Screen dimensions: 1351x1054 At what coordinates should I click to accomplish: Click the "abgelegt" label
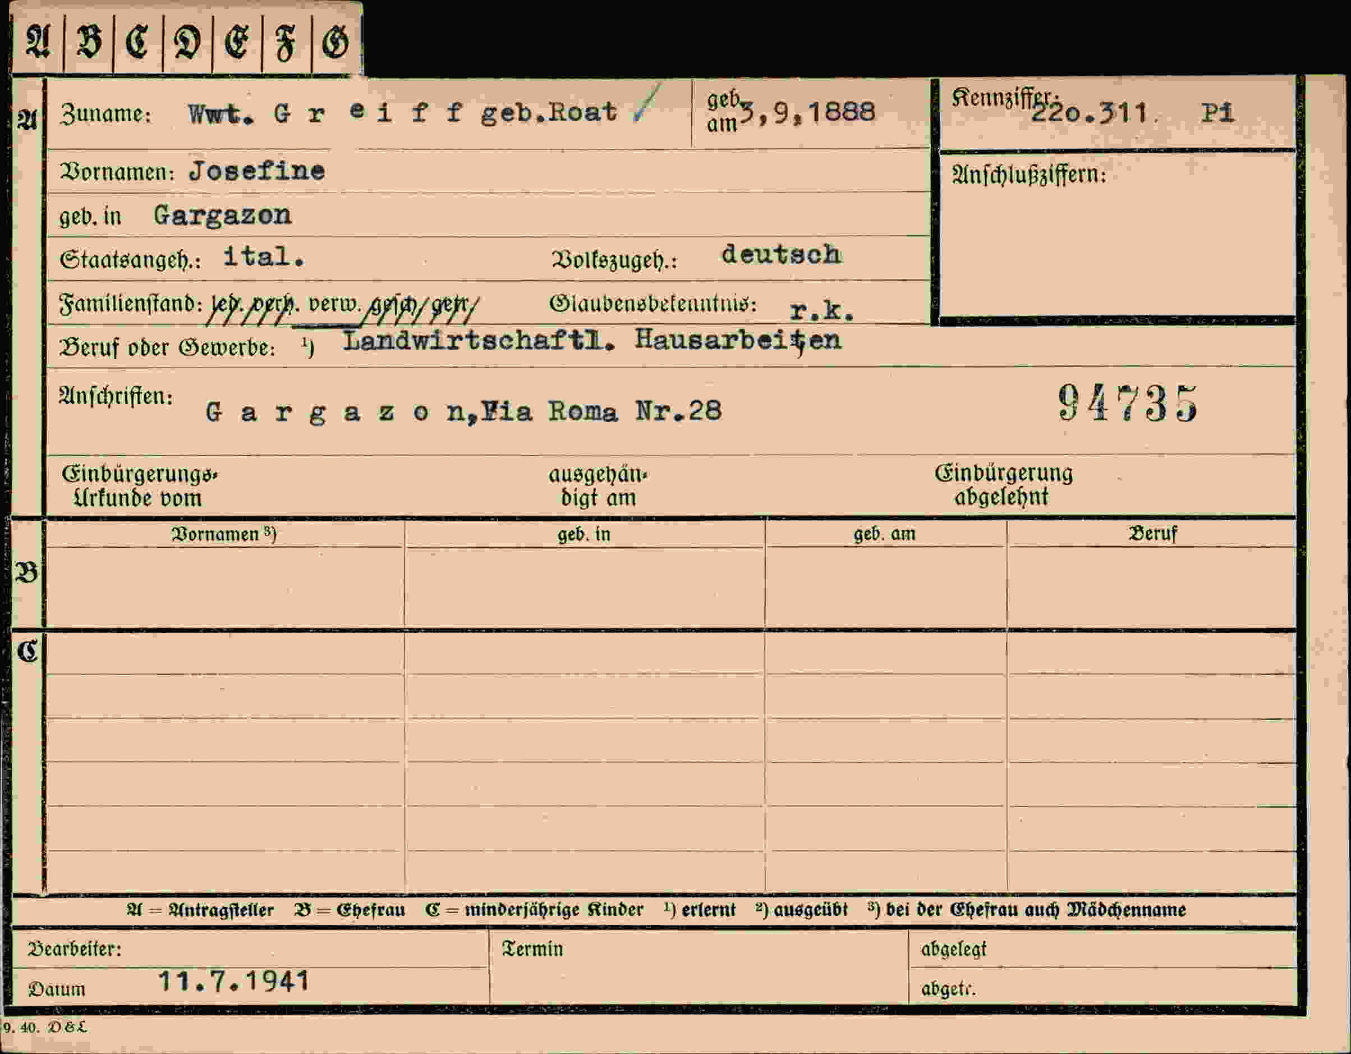coord(953,949)
